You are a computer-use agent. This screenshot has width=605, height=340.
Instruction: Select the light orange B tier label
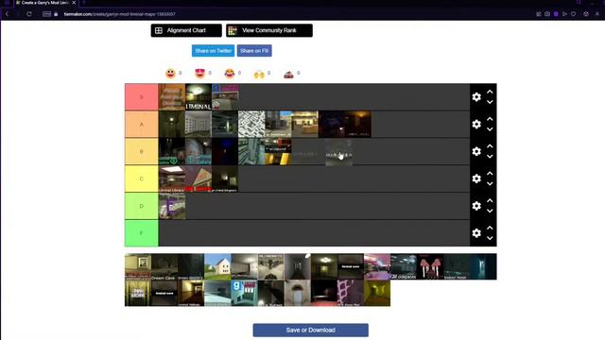[x=141, y=151]
